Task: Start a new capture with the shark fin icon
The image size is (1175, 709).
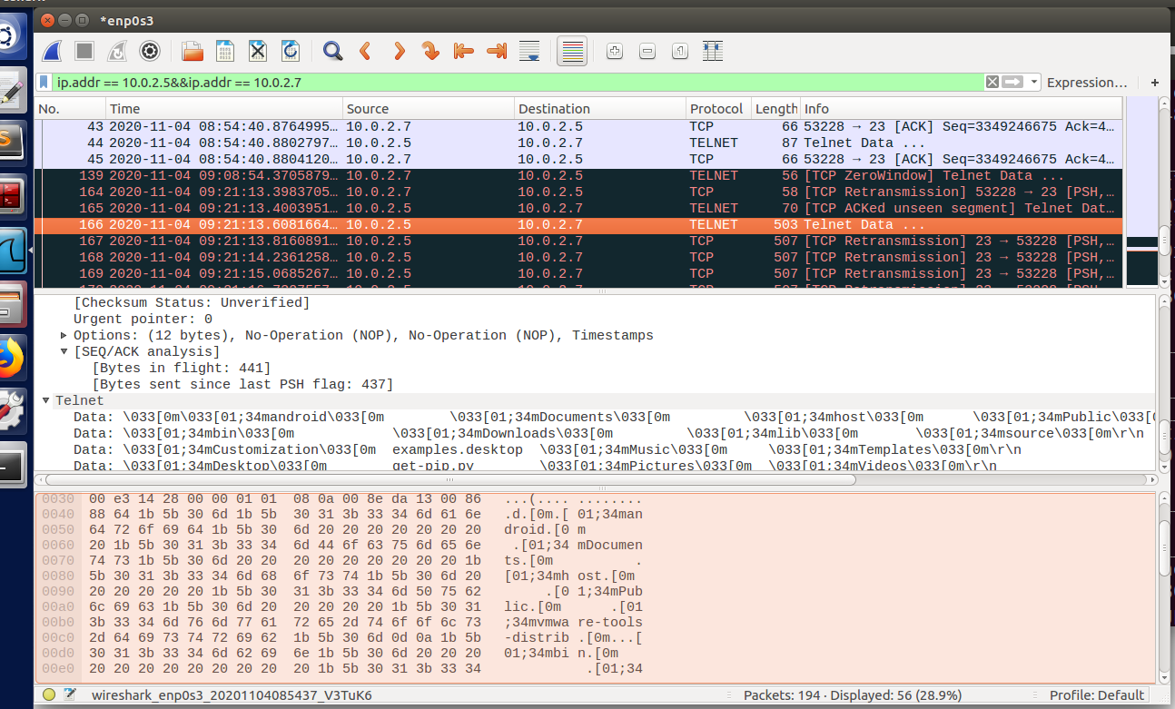Action: [53, 51]
